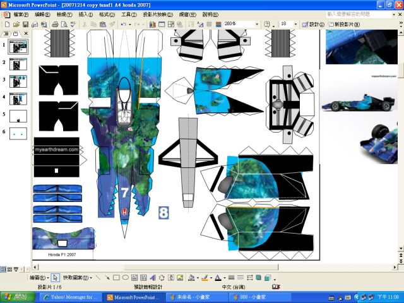
Task: Start slide show from current slide
Action: tap(16, 270)
